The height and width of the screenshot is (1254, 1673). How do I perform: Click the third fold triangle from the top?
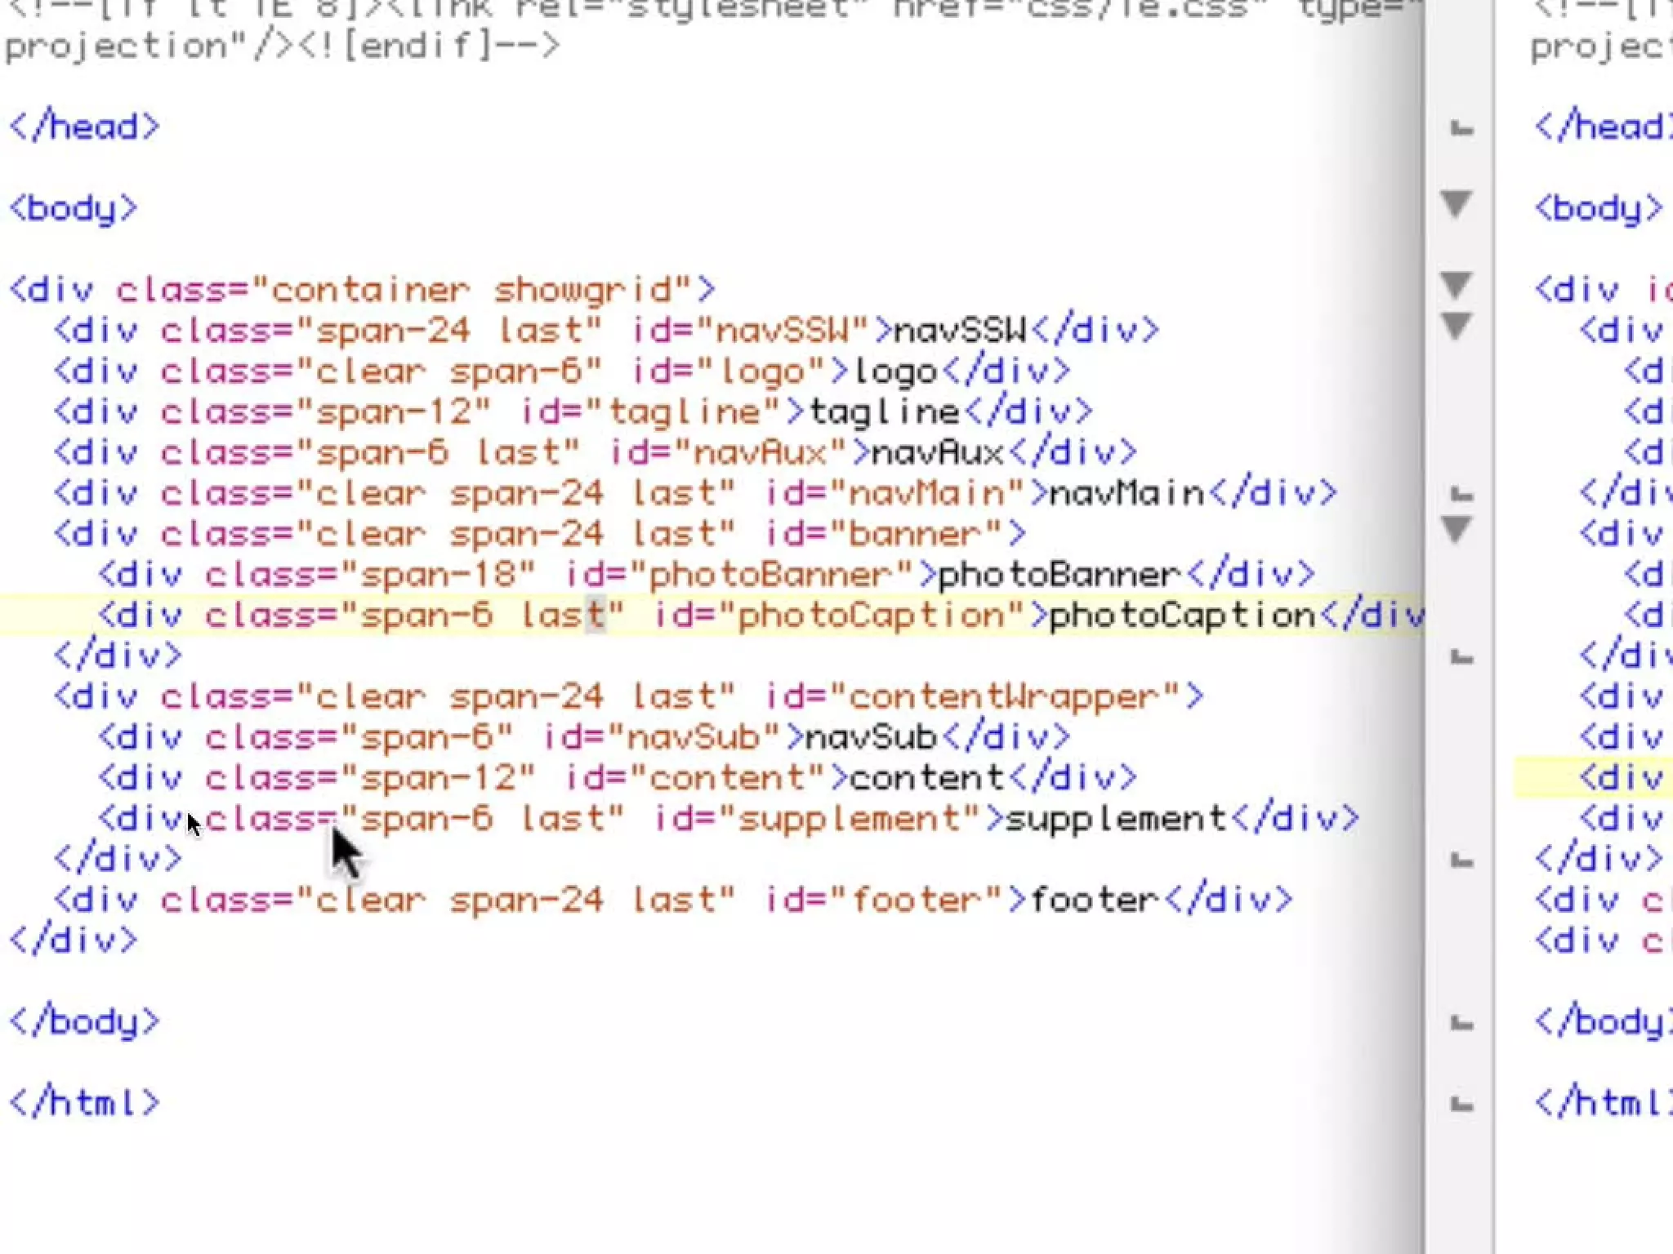(x=1457, y=326)
